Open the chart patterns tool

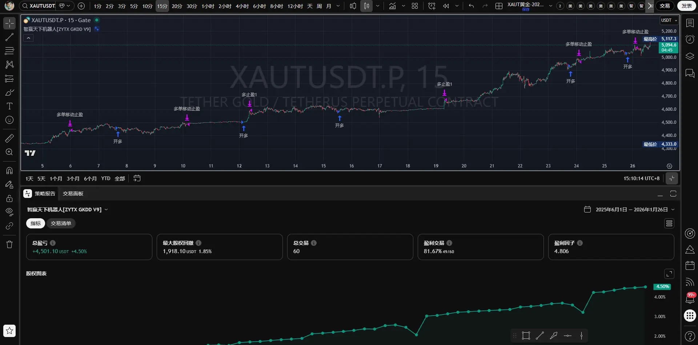tap(9, 65)
